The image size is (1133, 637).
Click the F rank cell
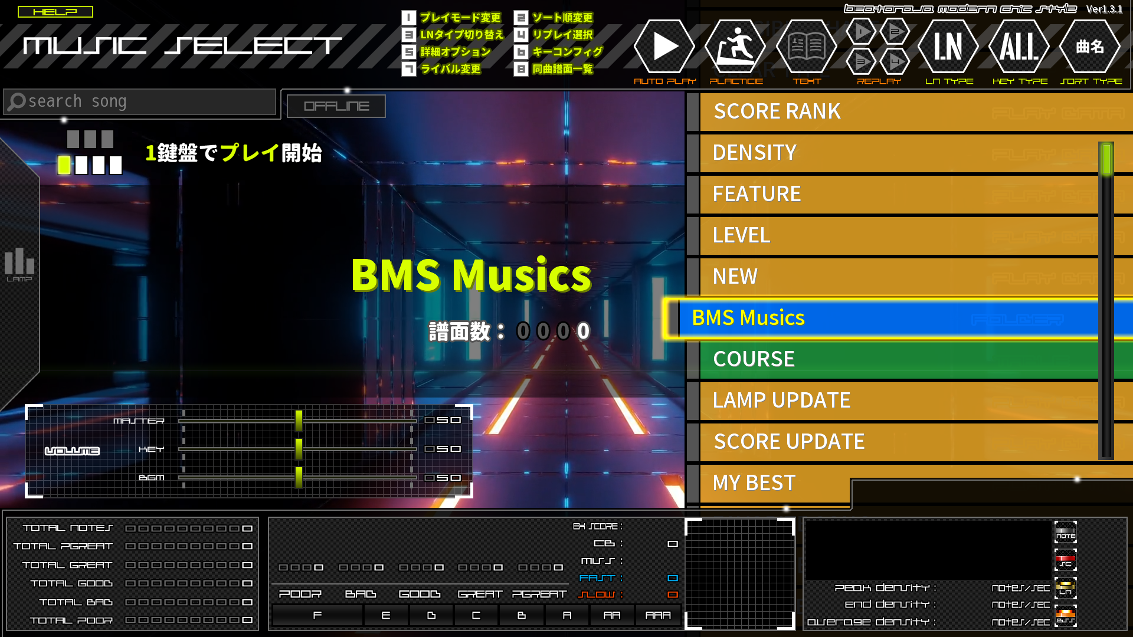point(317,615)
